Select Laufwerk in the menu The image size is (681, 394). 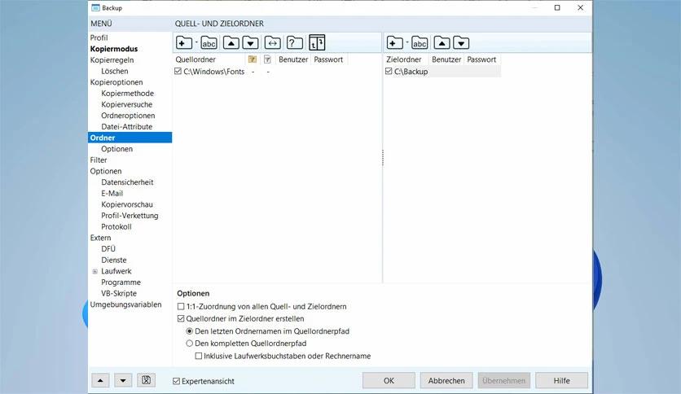pyautogui.click(x=116, y=271)
